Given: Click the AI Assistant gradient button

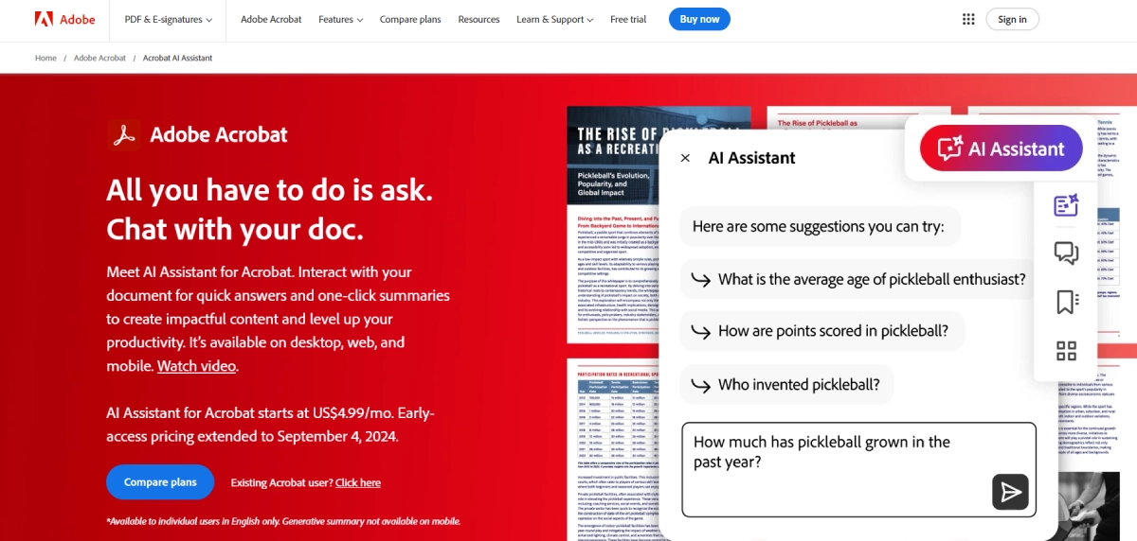Looking at the screenshot, I should 1001,148.
